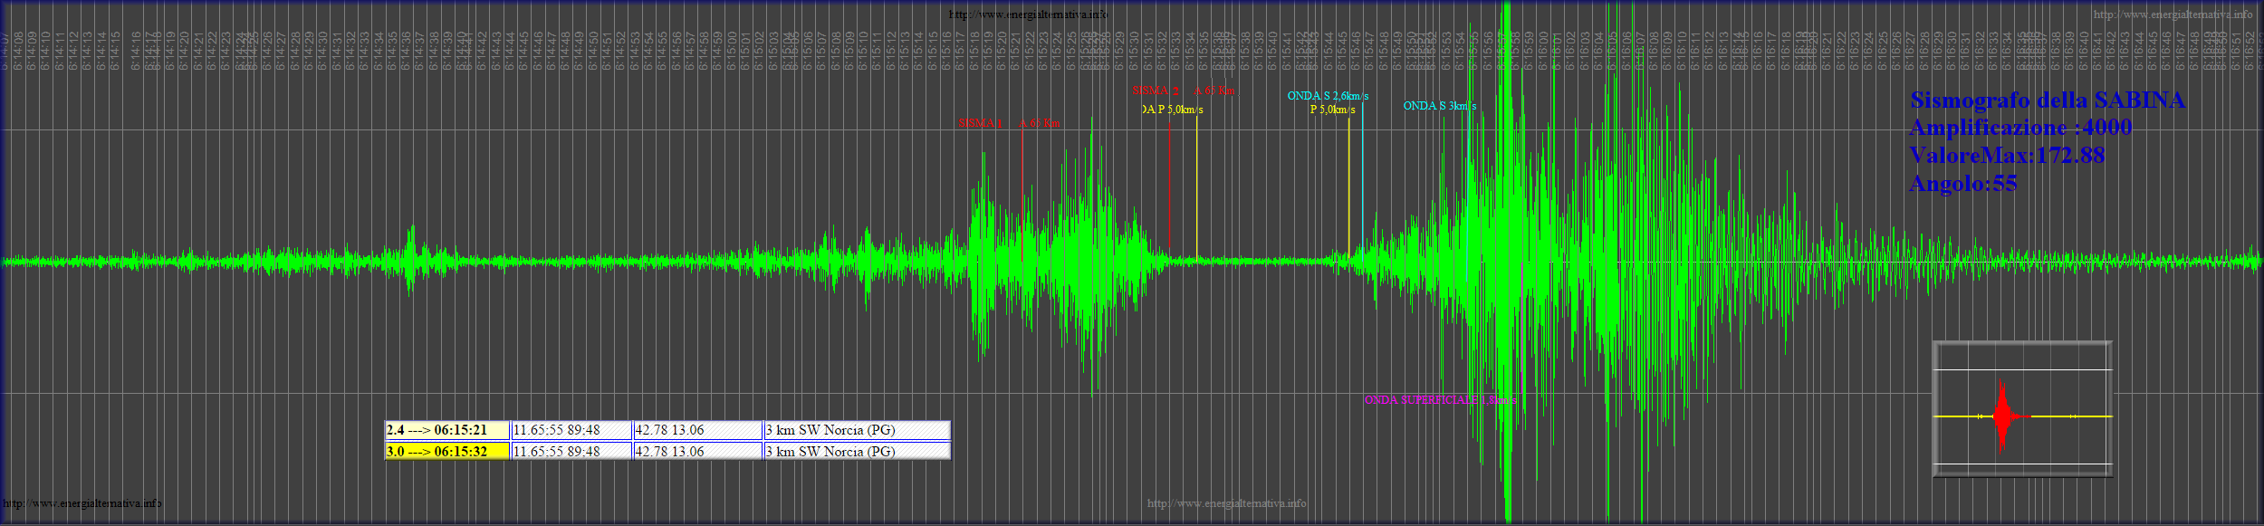Screen dimensions: 2264x526
Task: Click the yellow '3.0 ---> 06:15:32' event cell
Action: [x=447, y=451]
